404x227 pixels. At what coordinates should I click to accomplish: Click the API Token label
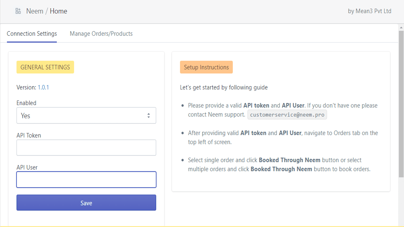(x=29, y=135)
